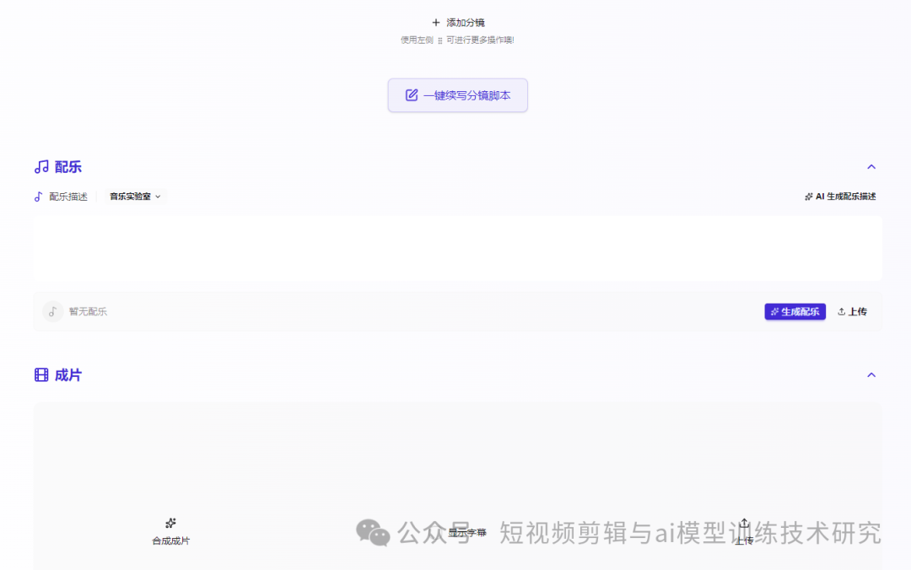Click the pencil icon on 一键续写分镜脚本 button
Screen dimensions: 911x570
point(411,95)
